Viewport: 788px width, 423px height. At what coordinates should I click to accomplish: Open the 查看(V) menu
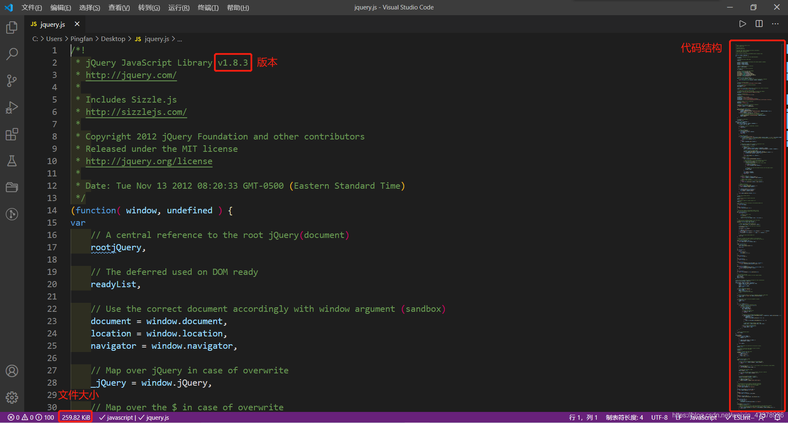[x=119, y=7]
